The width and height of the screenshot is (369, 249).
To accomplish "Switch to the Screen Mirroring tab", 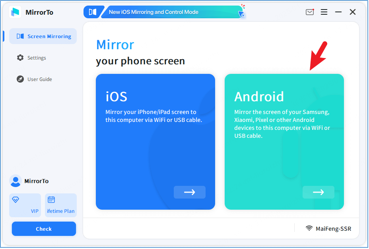I will click(43, 36).
